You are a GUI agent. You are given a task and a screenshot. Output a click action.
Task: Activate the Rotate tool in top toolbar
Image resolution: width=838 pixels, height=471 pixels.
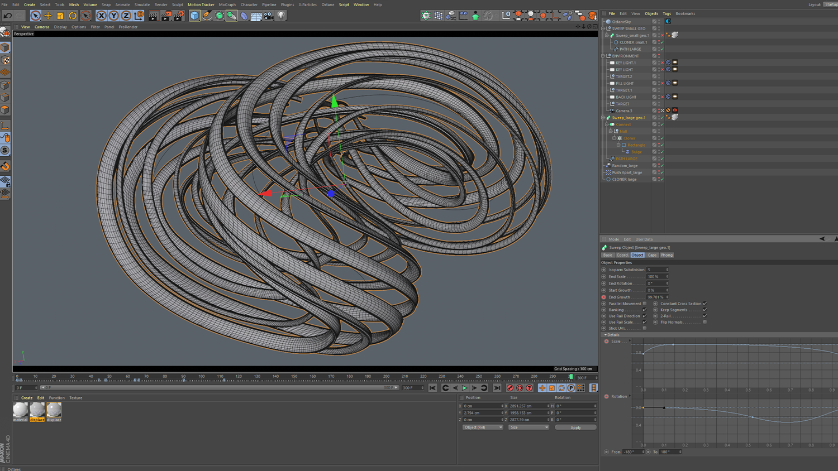73,16
